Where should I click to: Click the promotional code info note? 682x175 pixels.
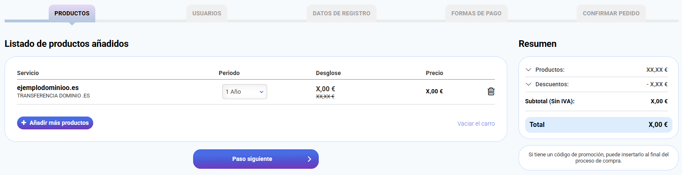point(598,158)
